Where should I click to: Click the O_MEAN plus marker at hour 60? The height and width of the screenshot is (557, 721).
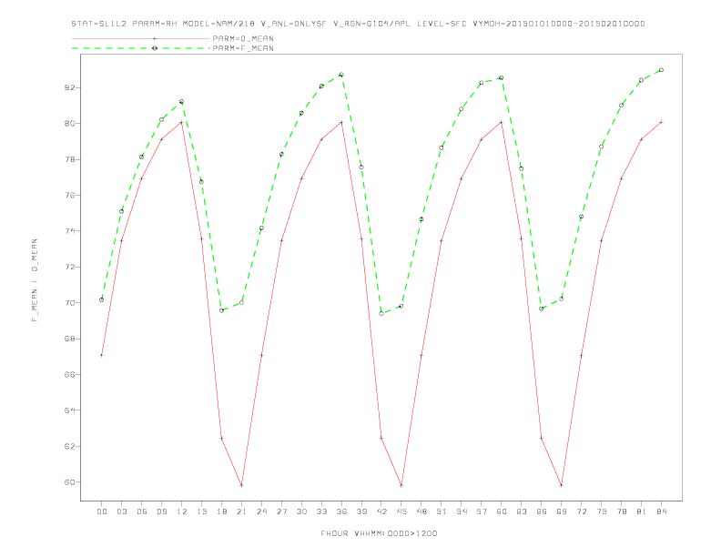click(x=502, y=122)
